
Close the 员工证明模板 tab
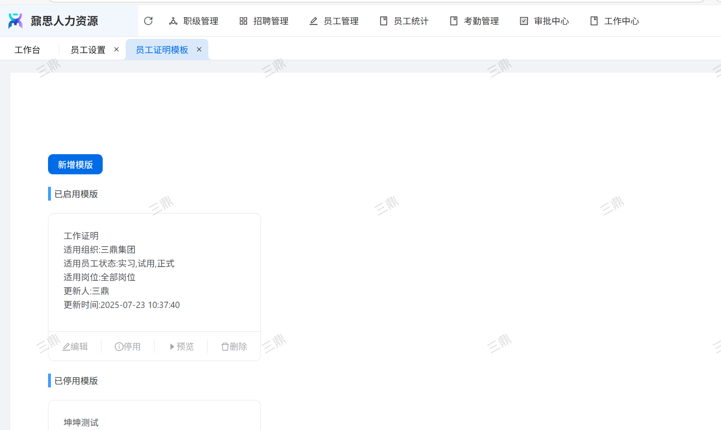pyautogui.click(x=199, y=49)
